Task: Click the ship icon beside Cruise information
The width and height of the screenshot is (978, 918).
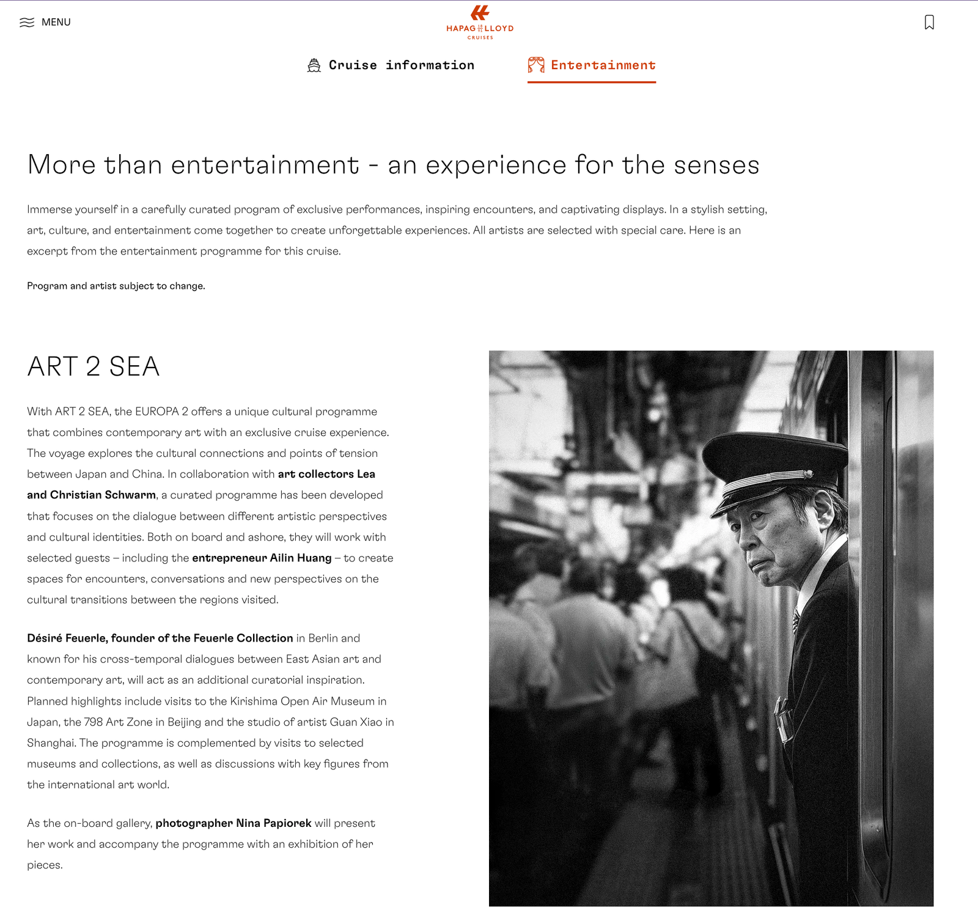Action: point(314,65)
